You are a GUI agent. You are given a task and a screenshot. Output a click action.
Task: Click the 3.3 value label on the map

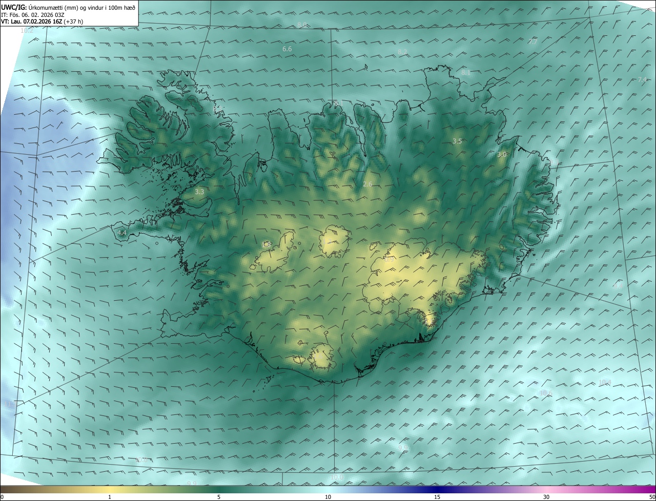[x=199, y=192]
